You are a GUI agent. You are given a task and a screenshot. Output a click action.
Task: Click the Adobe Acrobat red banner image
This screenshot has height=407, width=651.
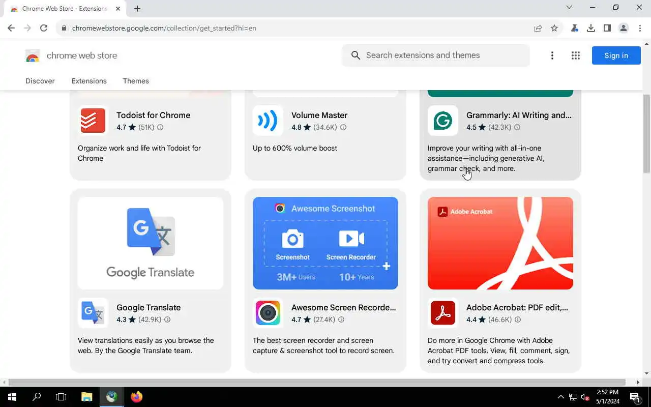[x=500, y=243]
